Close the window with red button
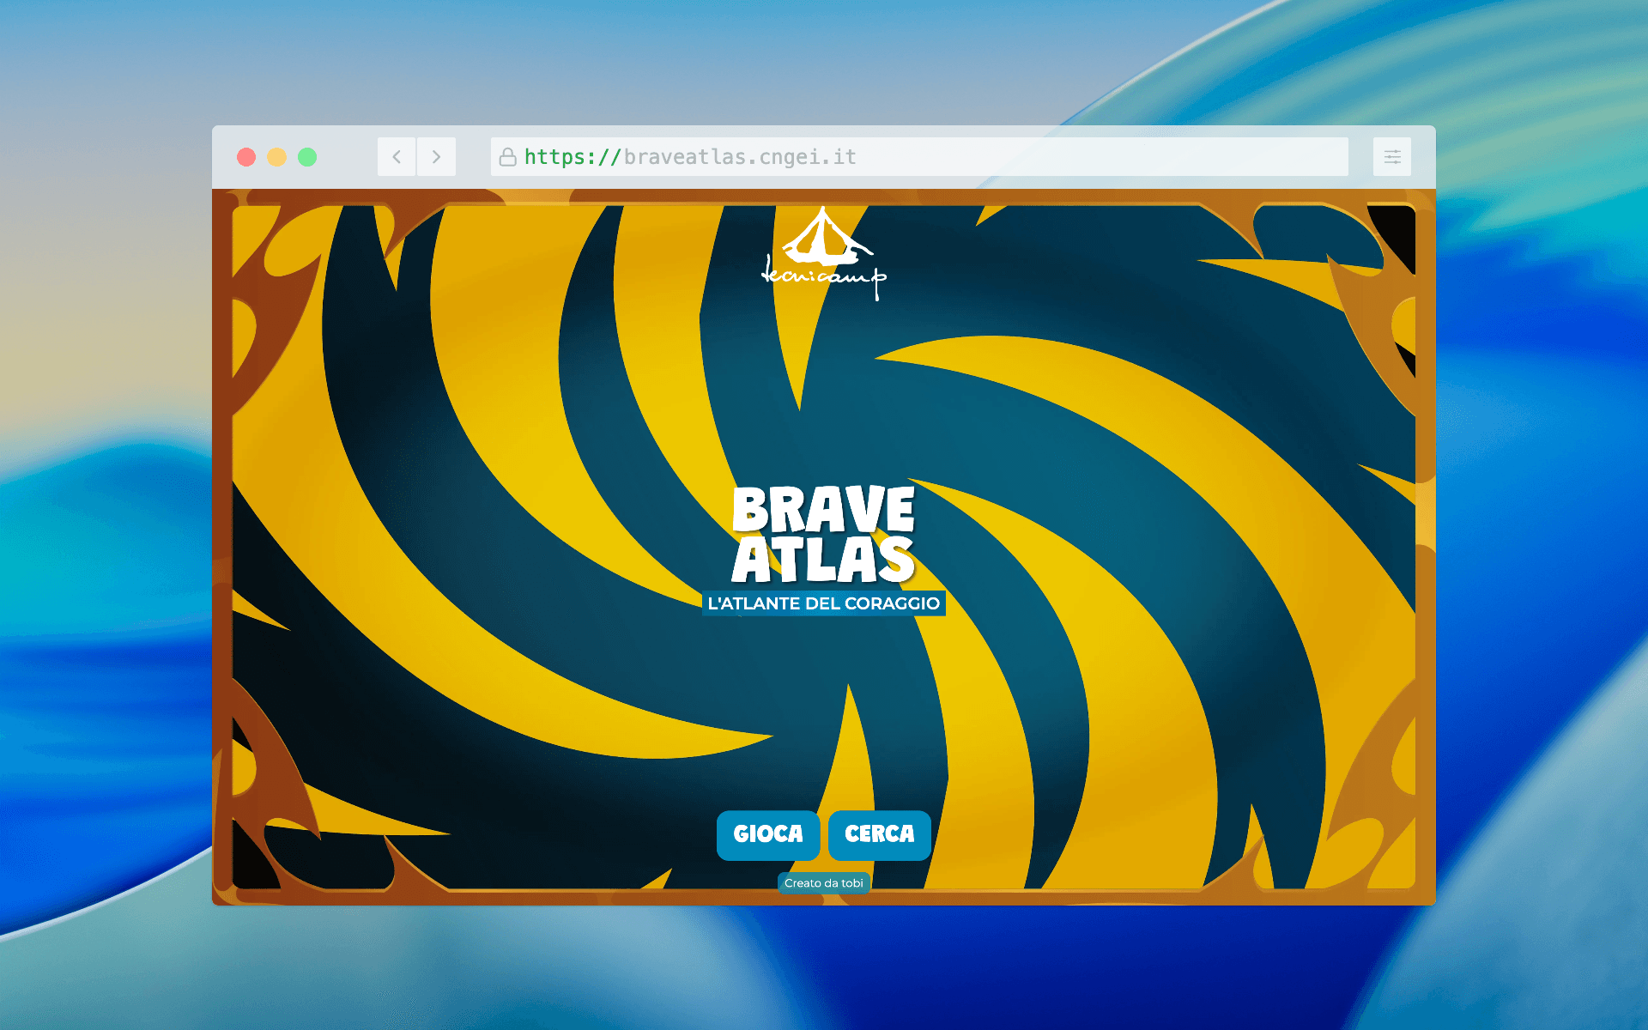Image resolution: width=1648 pixels, height=1030 pixels. pos(246,157)
